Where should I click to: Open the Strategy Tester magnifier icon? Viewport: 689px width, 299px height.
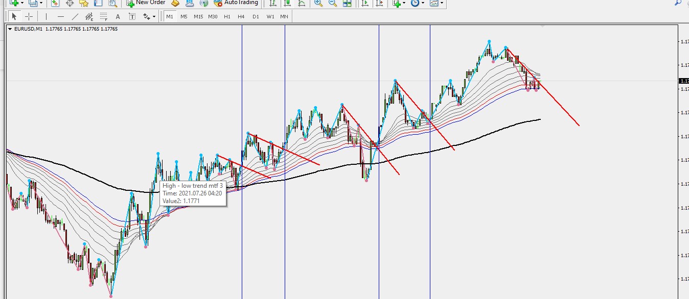(x=112, y=3)
